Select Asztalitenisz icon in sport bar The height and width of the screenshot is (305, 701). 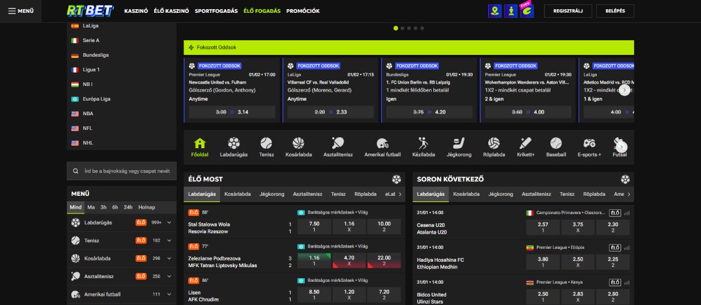[x=338, y=147]
